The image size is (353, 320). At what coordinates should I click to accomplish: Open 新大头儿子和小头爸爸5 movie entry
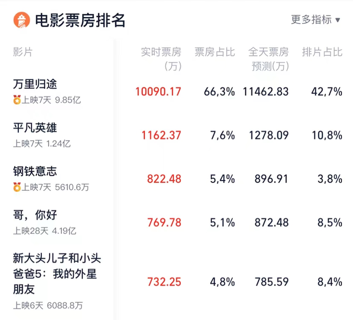[x=57, y=273]
